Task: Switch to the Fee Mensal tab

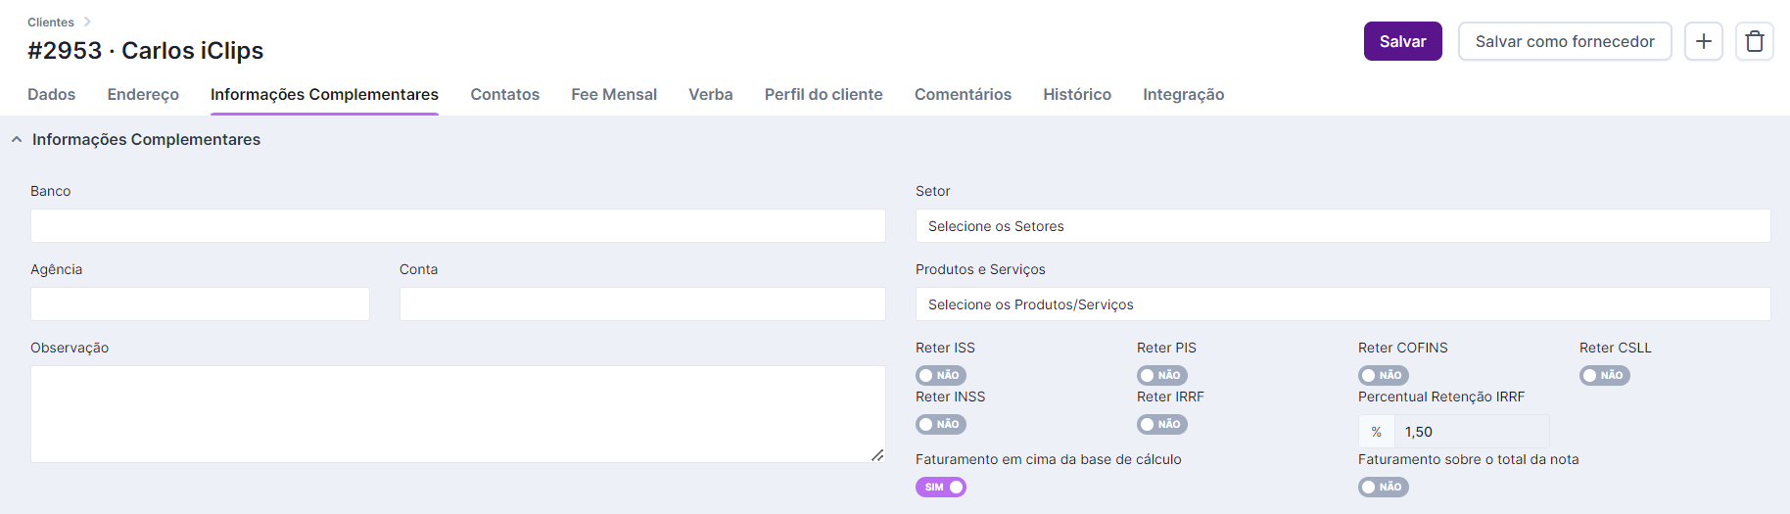Action: coord(613,94)
